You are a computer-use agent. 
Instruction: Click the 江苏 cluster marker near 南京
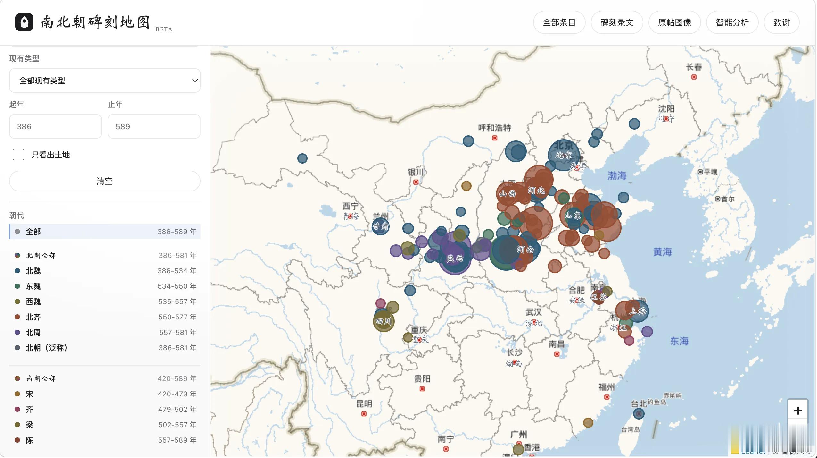pos(598,297)
